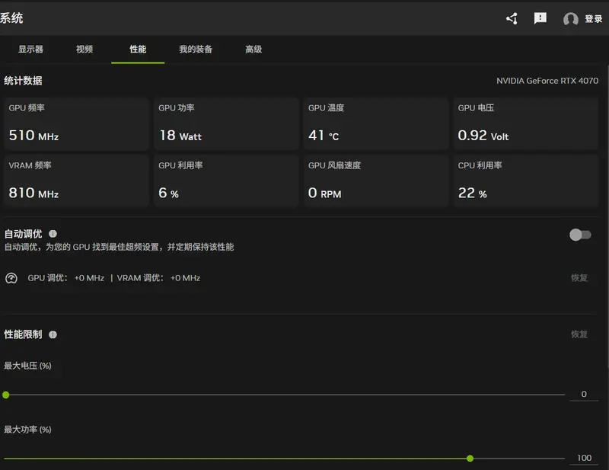
Task: Switch to the 视频 tab
Action: click(x=84, y=50)
